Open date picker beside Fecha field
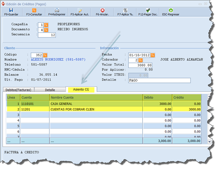Viewport: 219px width, 170px height. point(153,55)
